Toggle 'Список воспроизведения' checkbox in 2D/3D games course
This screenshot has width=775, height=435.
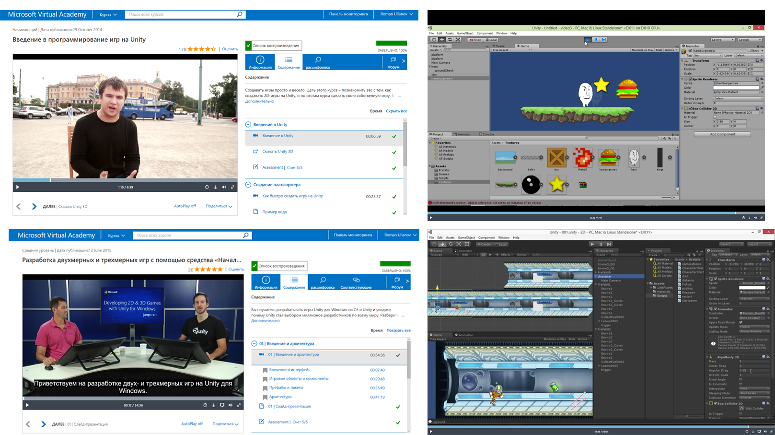click(254, 266)
